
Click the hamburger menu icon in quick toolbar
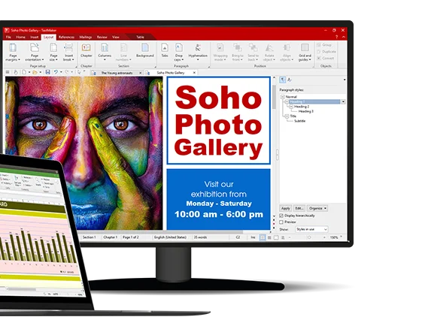(x=8, y=72)
